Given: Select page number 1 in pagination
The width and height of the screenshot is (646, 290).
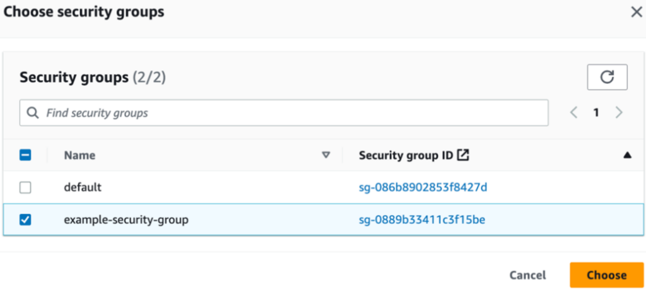Looking at the screenshot, I should [596, 112].
